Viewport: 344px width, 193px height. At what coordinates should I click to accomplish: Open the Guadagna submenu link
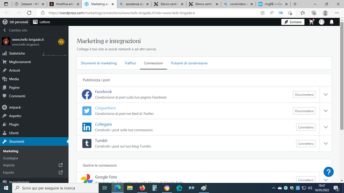click(10, 158)
